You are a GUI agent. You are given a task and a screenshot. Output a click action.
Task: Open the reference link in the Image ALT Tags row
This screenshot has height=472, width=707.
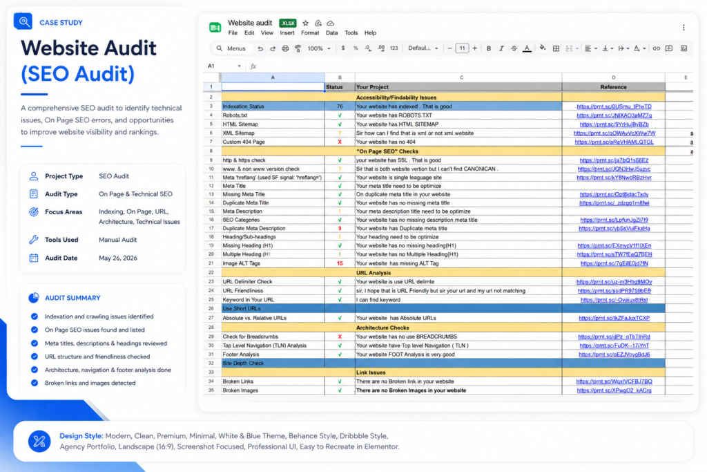(614, 263)
